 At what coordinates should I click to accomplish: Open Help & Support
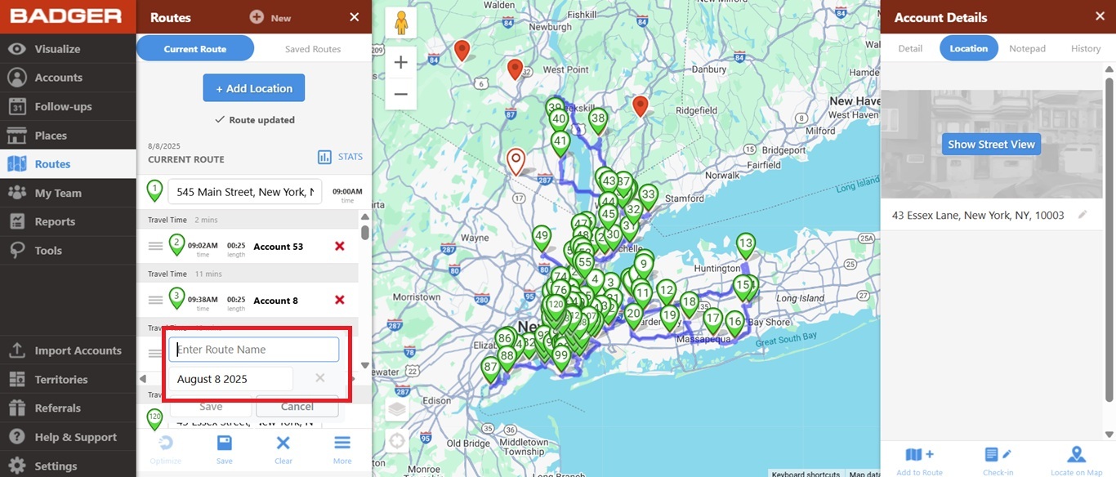coord(68,437)
